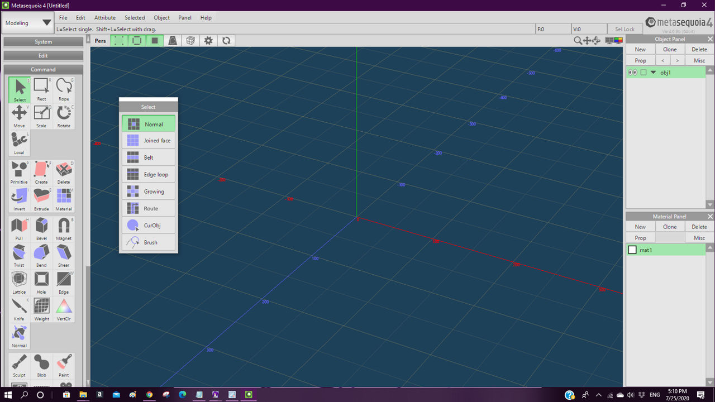Click the mat1 color swatch
Image resolution: width=715 pixels, height=402 pixels.
pyautogui.click(x=632, y=250)
